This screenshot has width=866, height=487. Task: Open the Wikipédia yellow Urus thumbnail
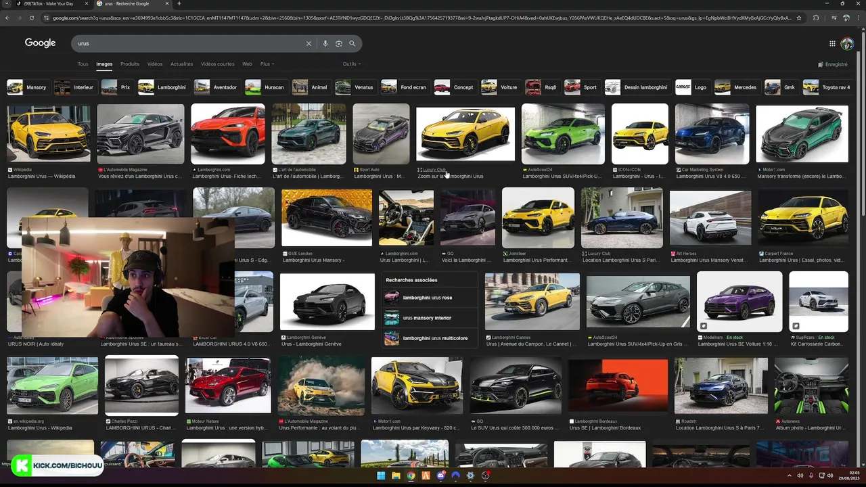[49, 133]
